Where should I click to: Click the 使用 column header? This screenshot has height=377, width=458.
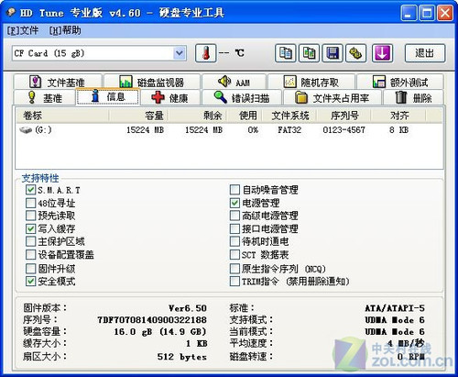(x=245, y=116)
